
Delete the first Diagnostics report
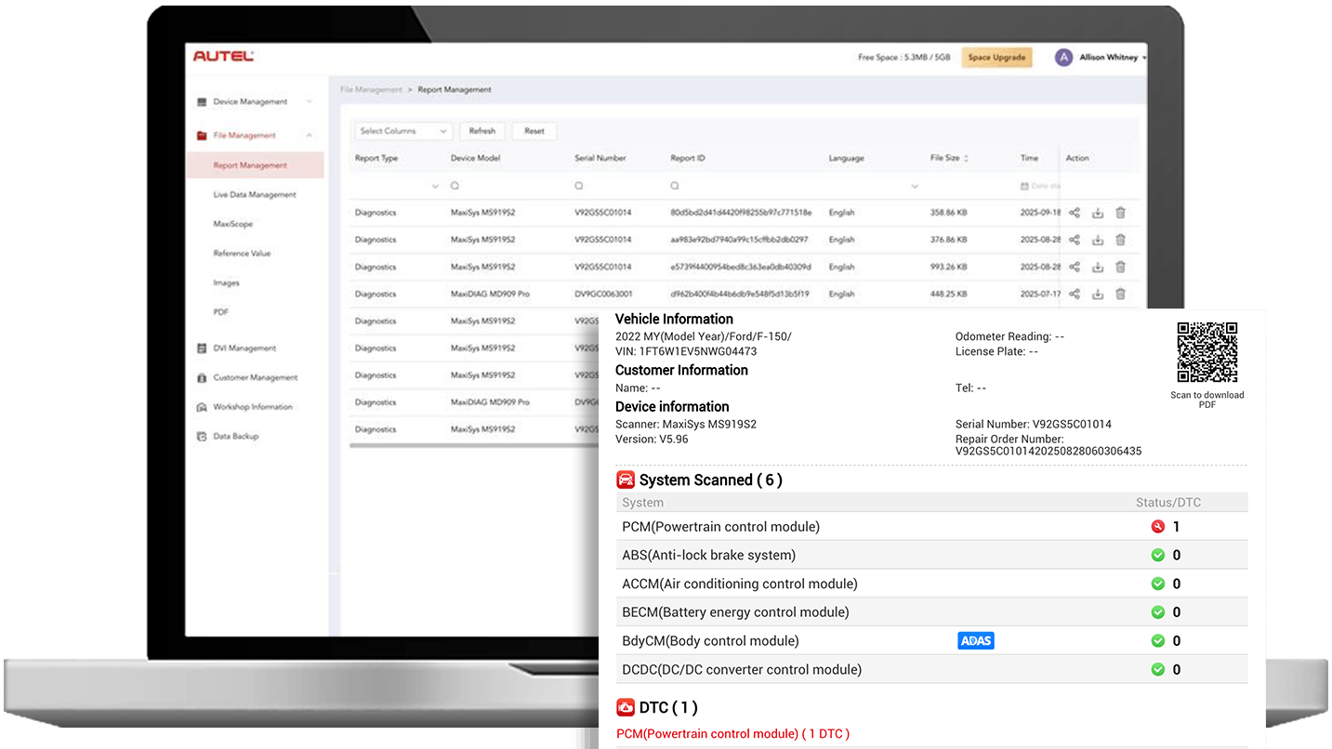pyautogui.click(x=1120, y=213)
